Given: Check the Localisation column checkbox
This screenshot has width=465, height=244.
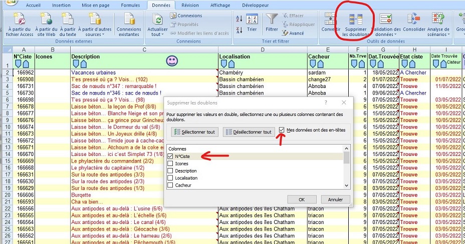Looking at the screenshot, I should pos(171,178).
